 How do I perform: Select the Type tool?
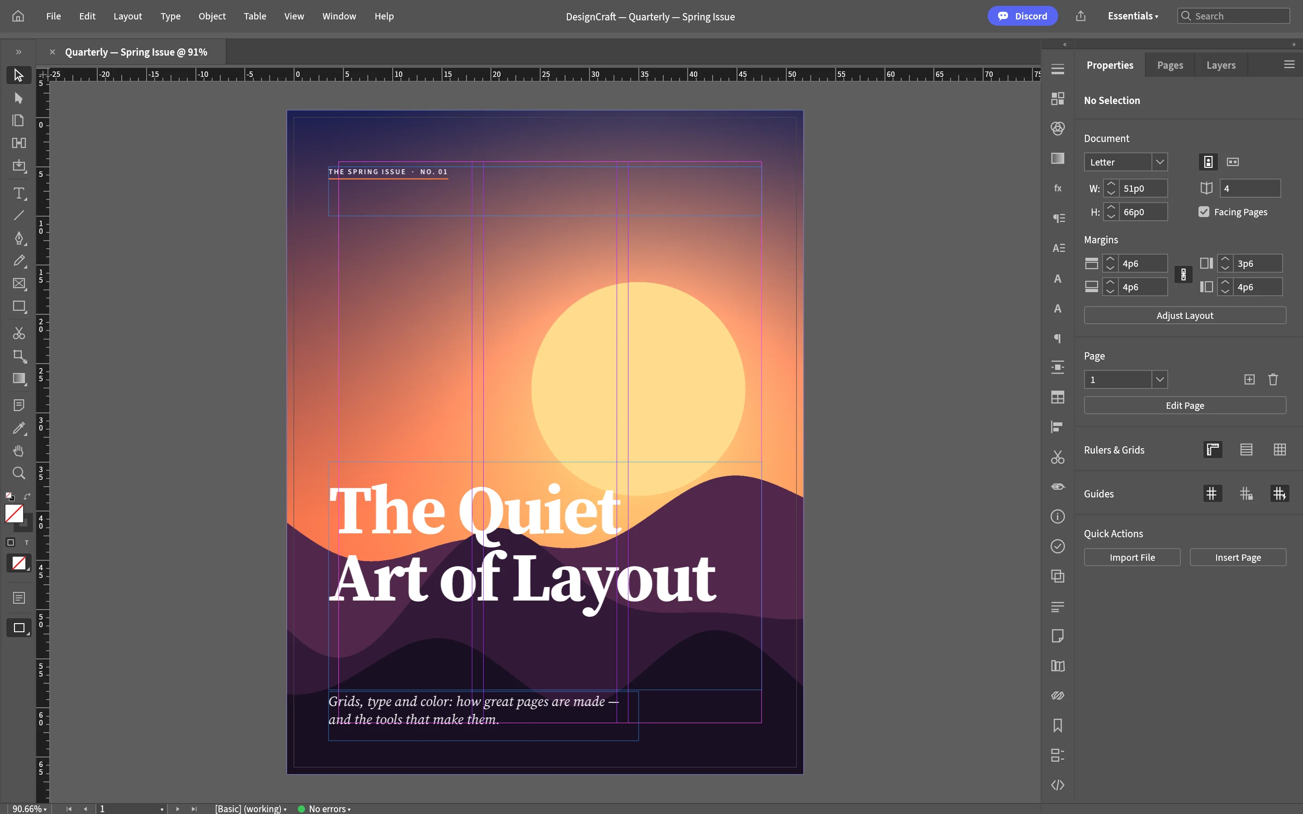tap(19, 193)
